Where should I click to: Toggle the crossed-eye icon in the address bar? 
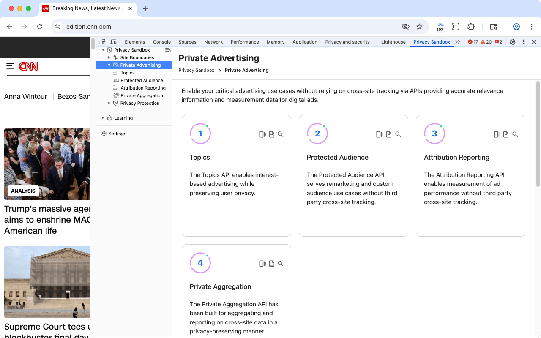405,26
